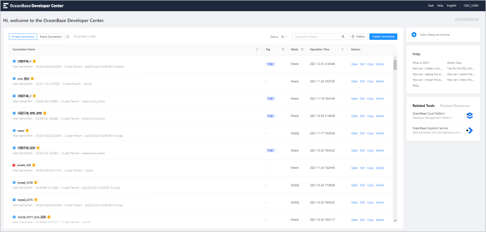Viewport: 486px width, 232px height.
Task: Delete the connection dated 2021-11-24 10:24:45
Action: [380, 168]
